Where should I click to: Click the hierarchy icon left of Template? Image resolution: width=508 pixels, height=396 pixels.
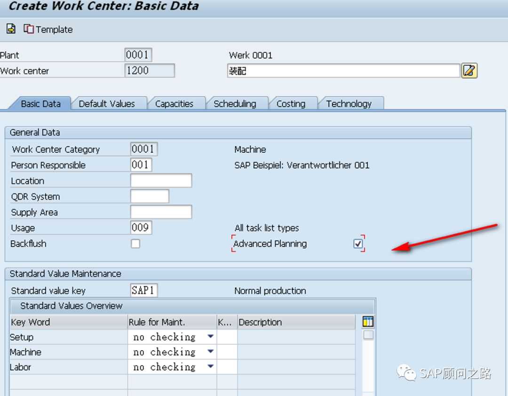[11, 29]
